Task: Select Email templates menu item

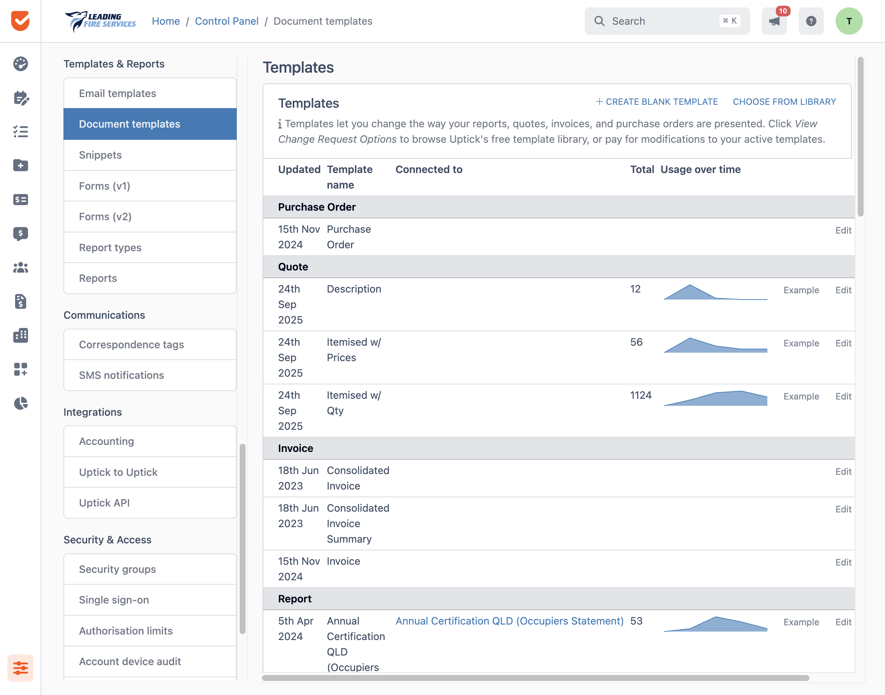Action: coord(150,93)
